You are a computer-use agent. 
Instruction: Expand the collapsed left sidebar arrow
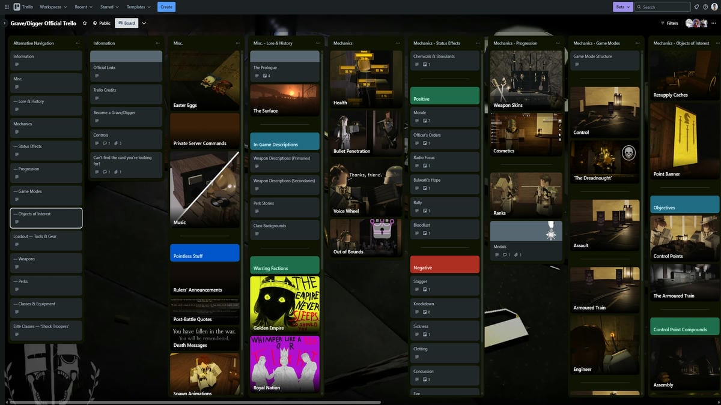click(x=4, y=23)
